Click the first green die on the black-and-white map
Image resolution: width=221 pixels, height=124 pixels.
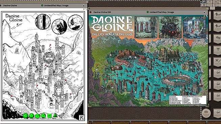click(x=25, y=116)
